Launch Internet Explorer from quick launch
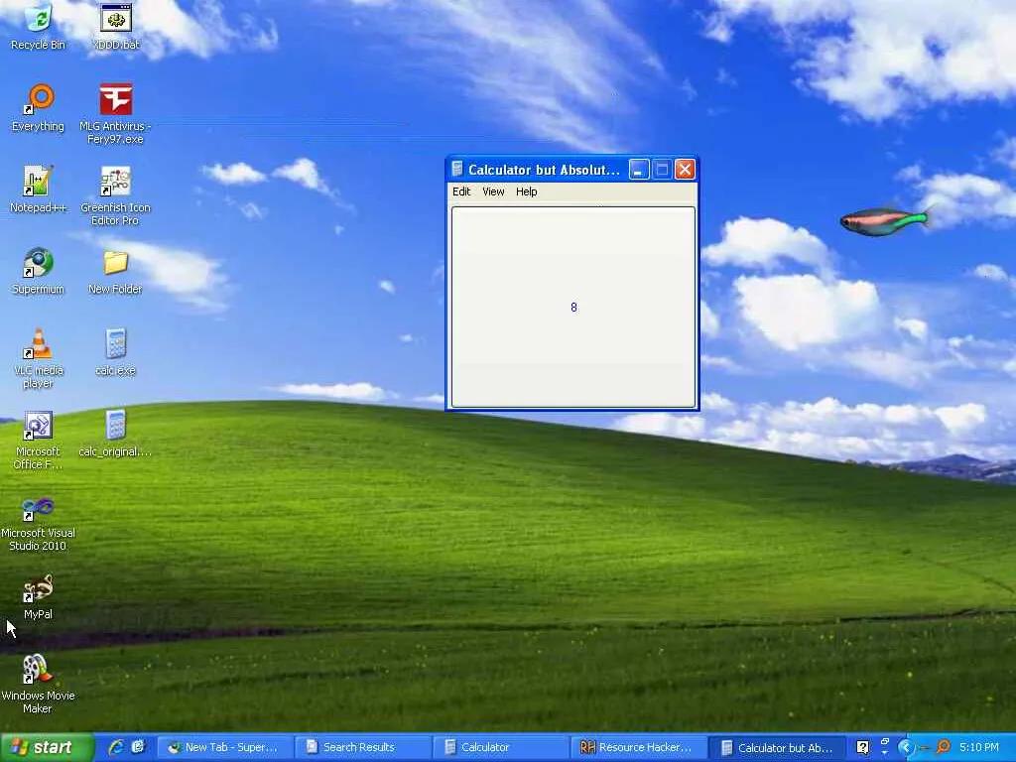This screenshot has width=1016, height=762. pos(117,747)
